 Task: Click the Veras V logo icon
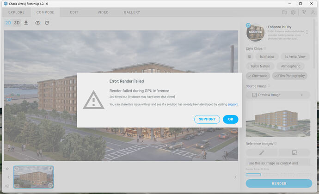click(x=304, y=12)
